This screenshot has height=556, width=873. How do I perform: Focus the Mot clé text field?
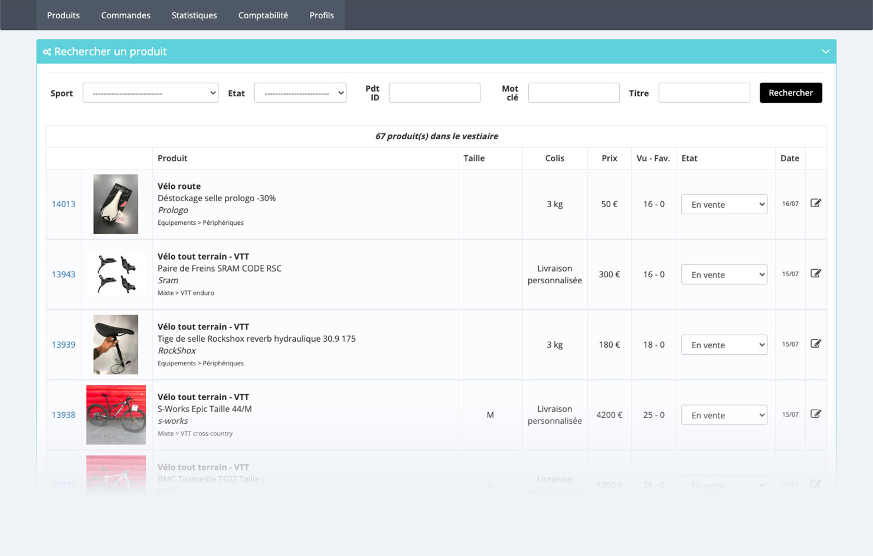pos(574,93)
